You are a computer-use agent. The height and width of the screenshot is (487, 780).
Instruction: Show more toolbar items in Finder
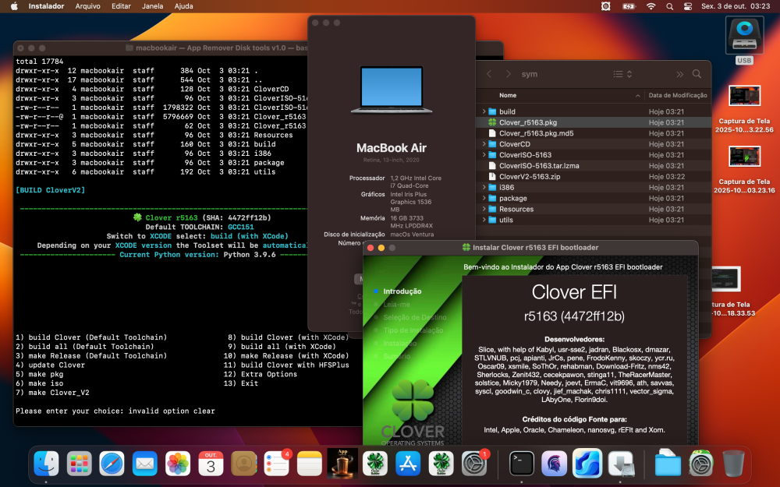click(679, 74)
